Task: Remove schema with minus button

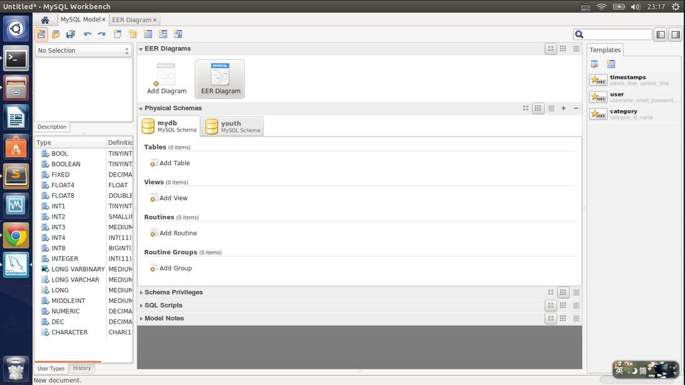Action: tap(576, 108)
